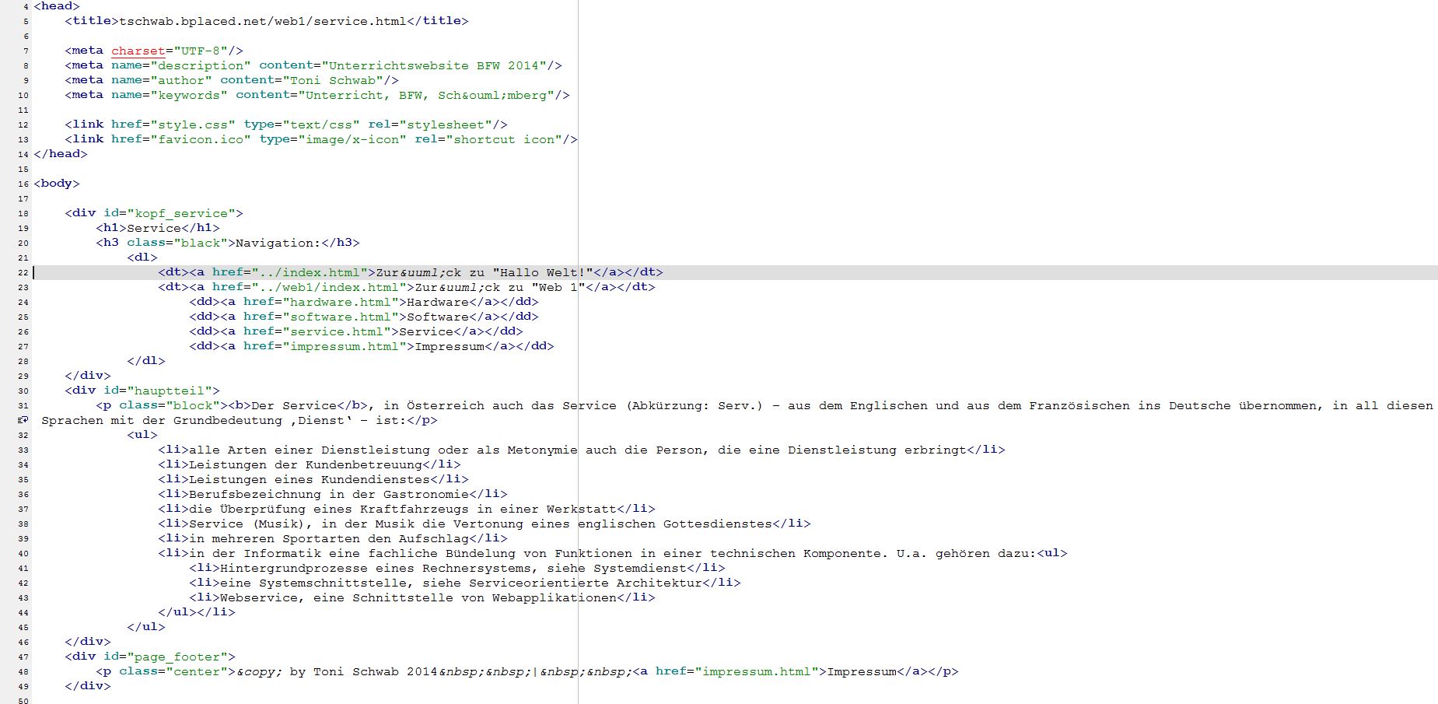Click the kopf_service id value
The width and height of the screenshot is (1438, 704).
tap(181, 213)
